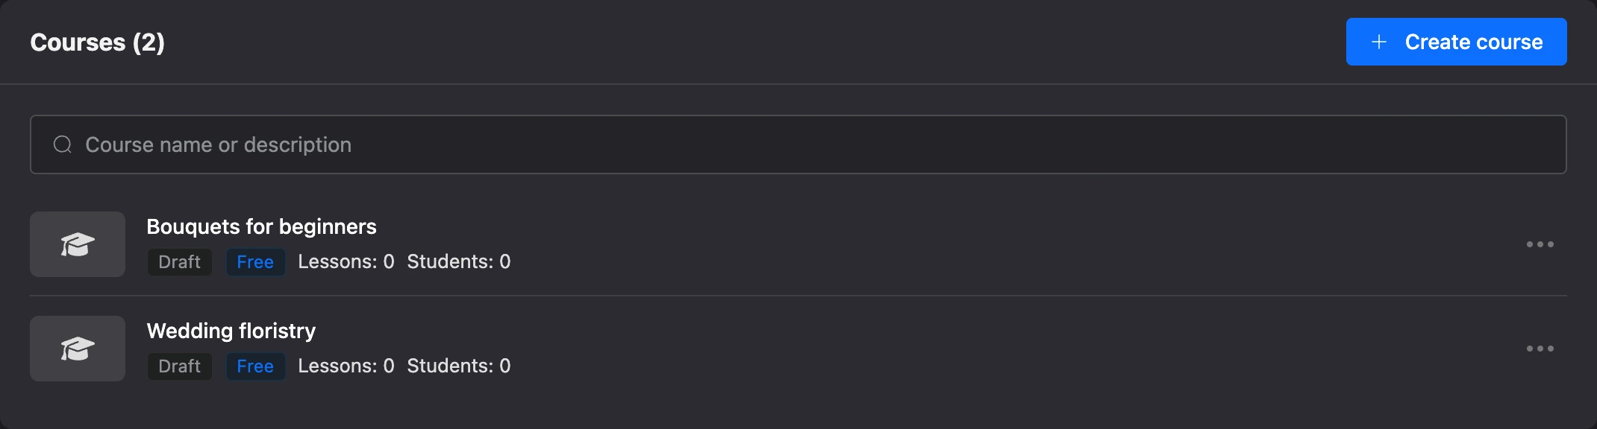Viewport: 1597px width, 429px height.
Task: Click the Draft badge on Bouquets for beginners
Action: coord(180,262)
